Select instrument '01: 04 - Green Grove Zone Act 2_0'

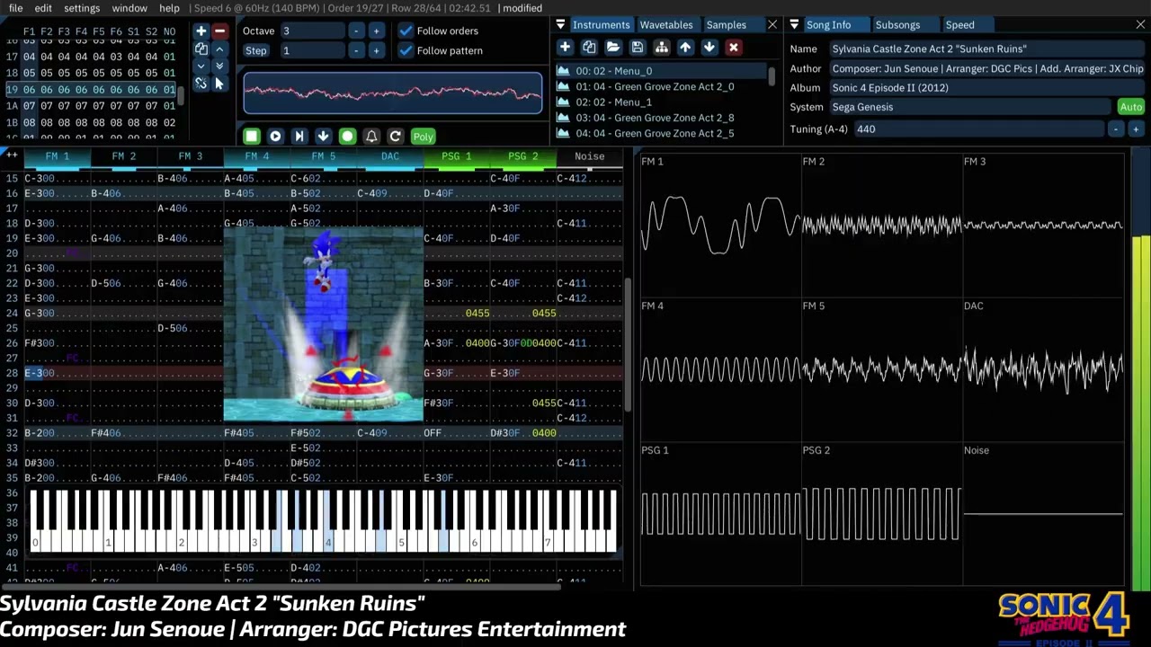[661, 87]
